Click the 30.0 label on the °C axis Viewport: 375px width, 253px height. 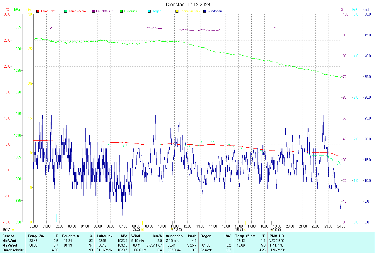tap(7, 14)
